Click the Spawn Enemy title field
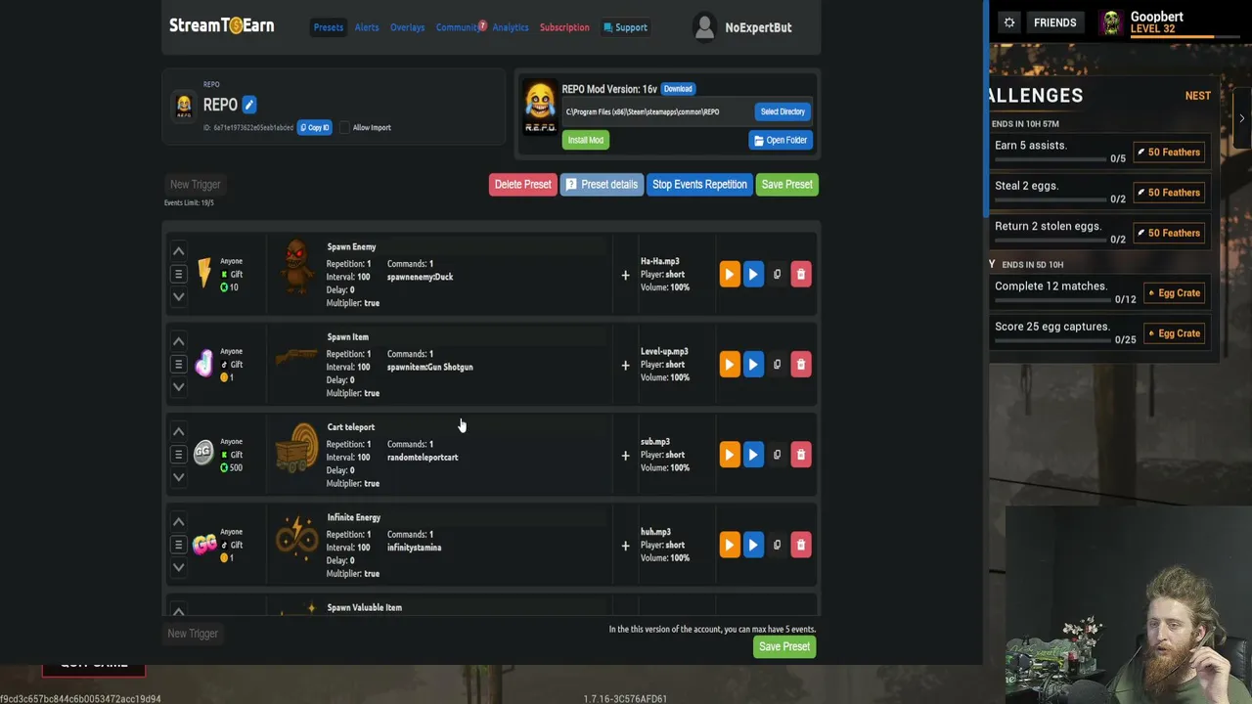The image size is (1252, 704). coord(466,247)
